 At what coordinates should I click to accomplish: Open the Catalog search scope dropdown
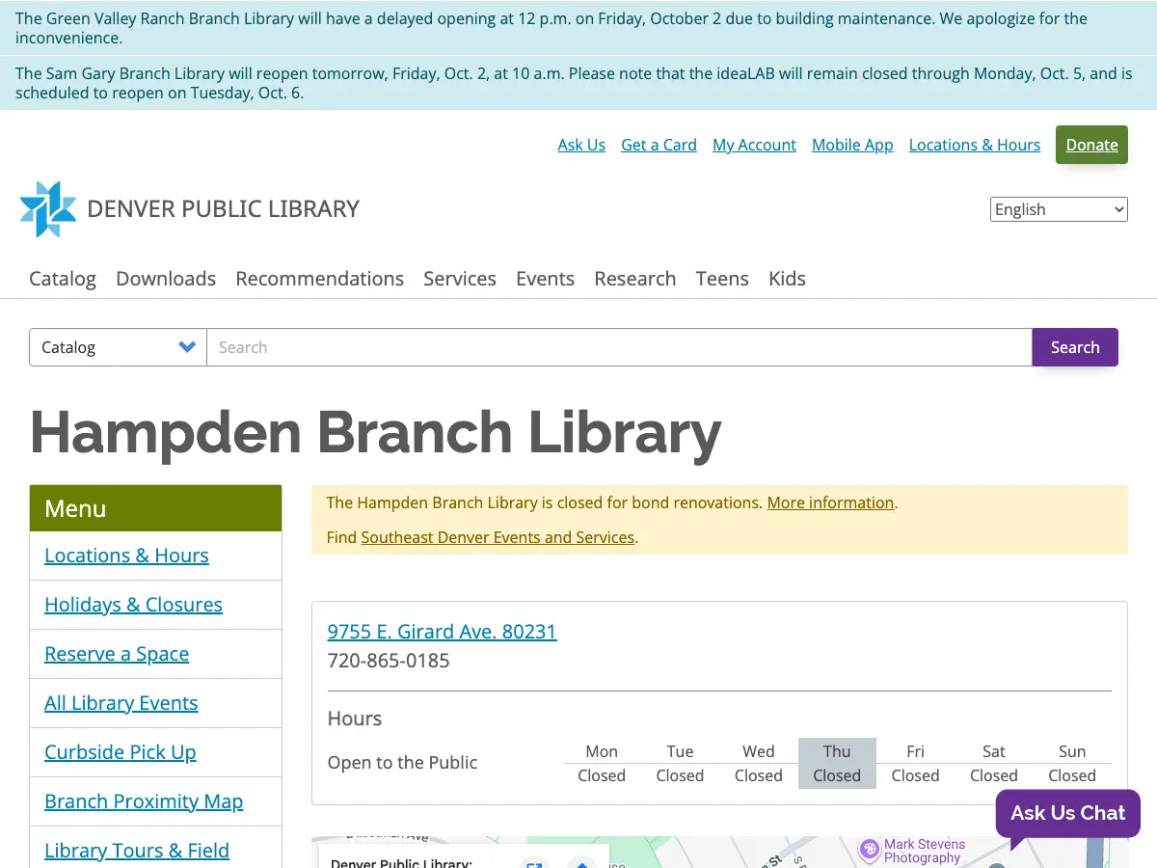click(118, 347)
